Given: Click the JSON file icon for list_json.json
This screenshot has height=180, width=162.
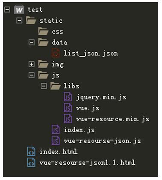Looking at the screenshot, I should click(56, 53).
